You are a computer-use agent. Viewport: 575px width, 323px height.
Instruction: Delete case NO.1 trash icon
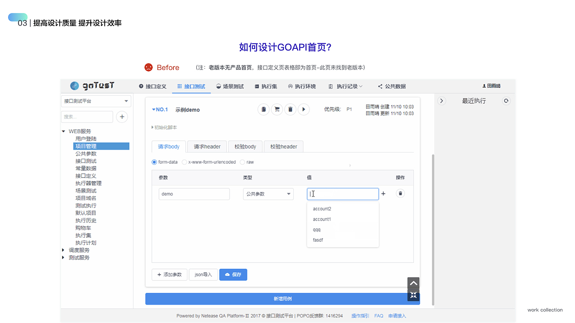pos(290,109)
